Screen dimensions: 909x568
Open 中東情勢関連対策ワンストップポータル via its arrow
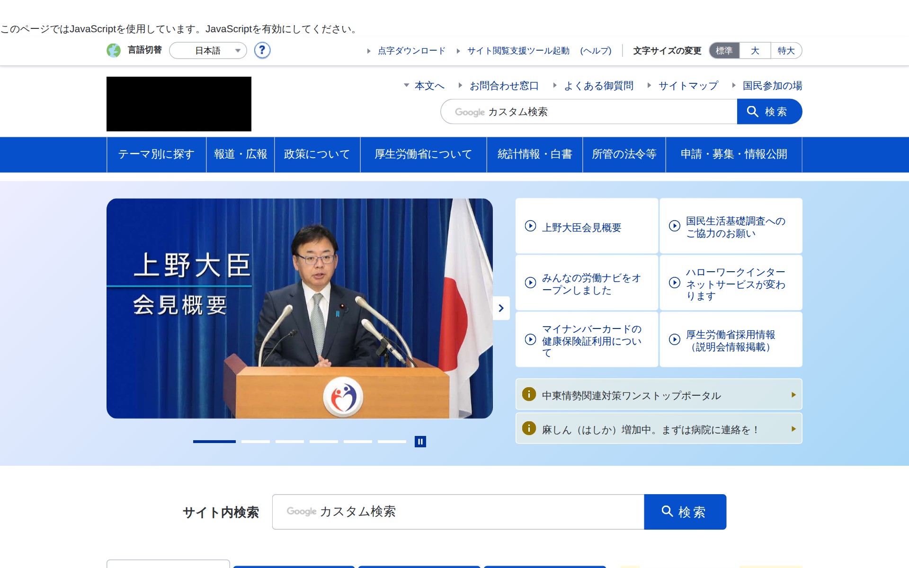tap(793, 394)
